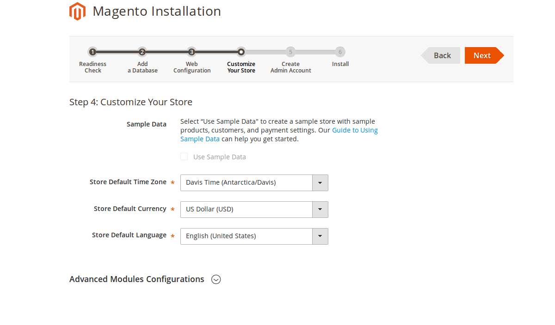Open the Store Default Time Zone dropdown

point(254,183)
